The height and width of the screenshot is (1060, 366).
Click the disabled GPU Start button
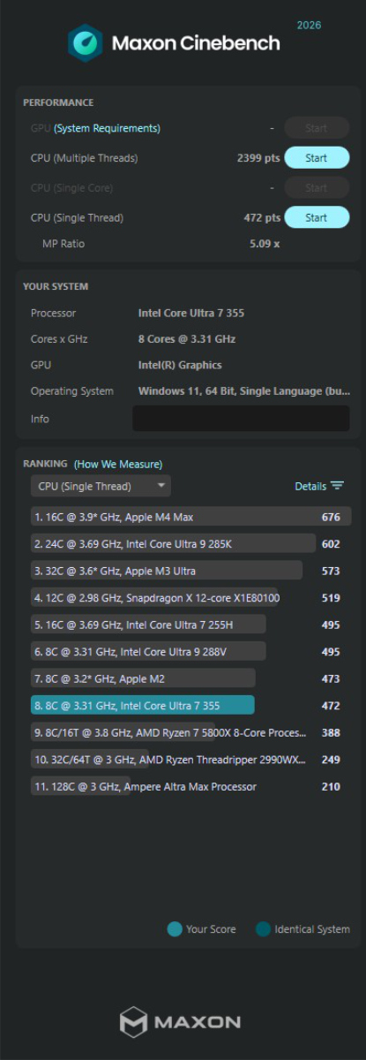[317, 128]
